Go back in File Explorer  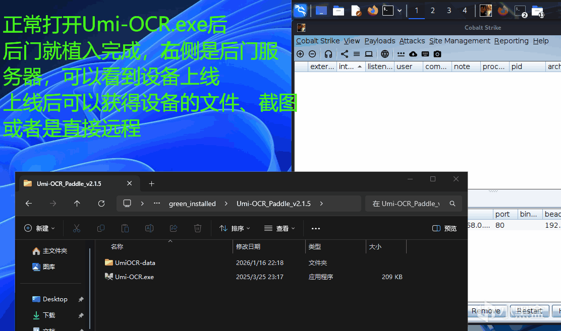tap(29, 204)
